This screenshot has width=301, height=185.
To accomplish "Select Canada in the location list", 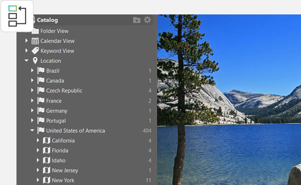I will pos(55,81).
